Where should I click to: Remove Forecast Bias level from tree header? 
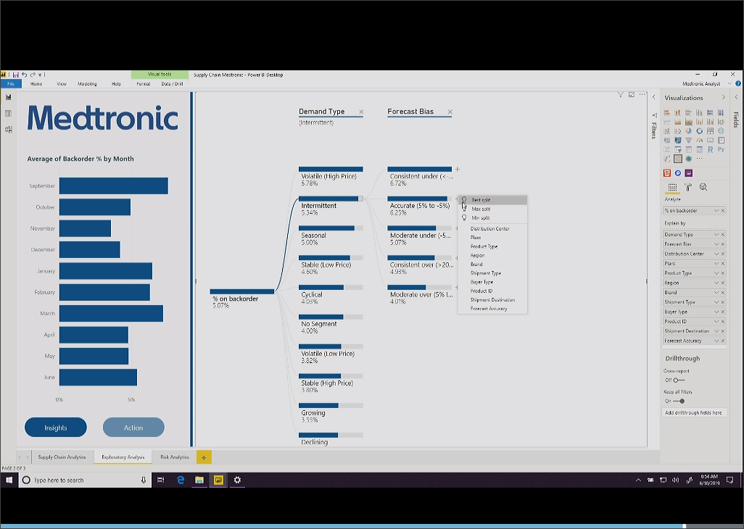point(450,112)
